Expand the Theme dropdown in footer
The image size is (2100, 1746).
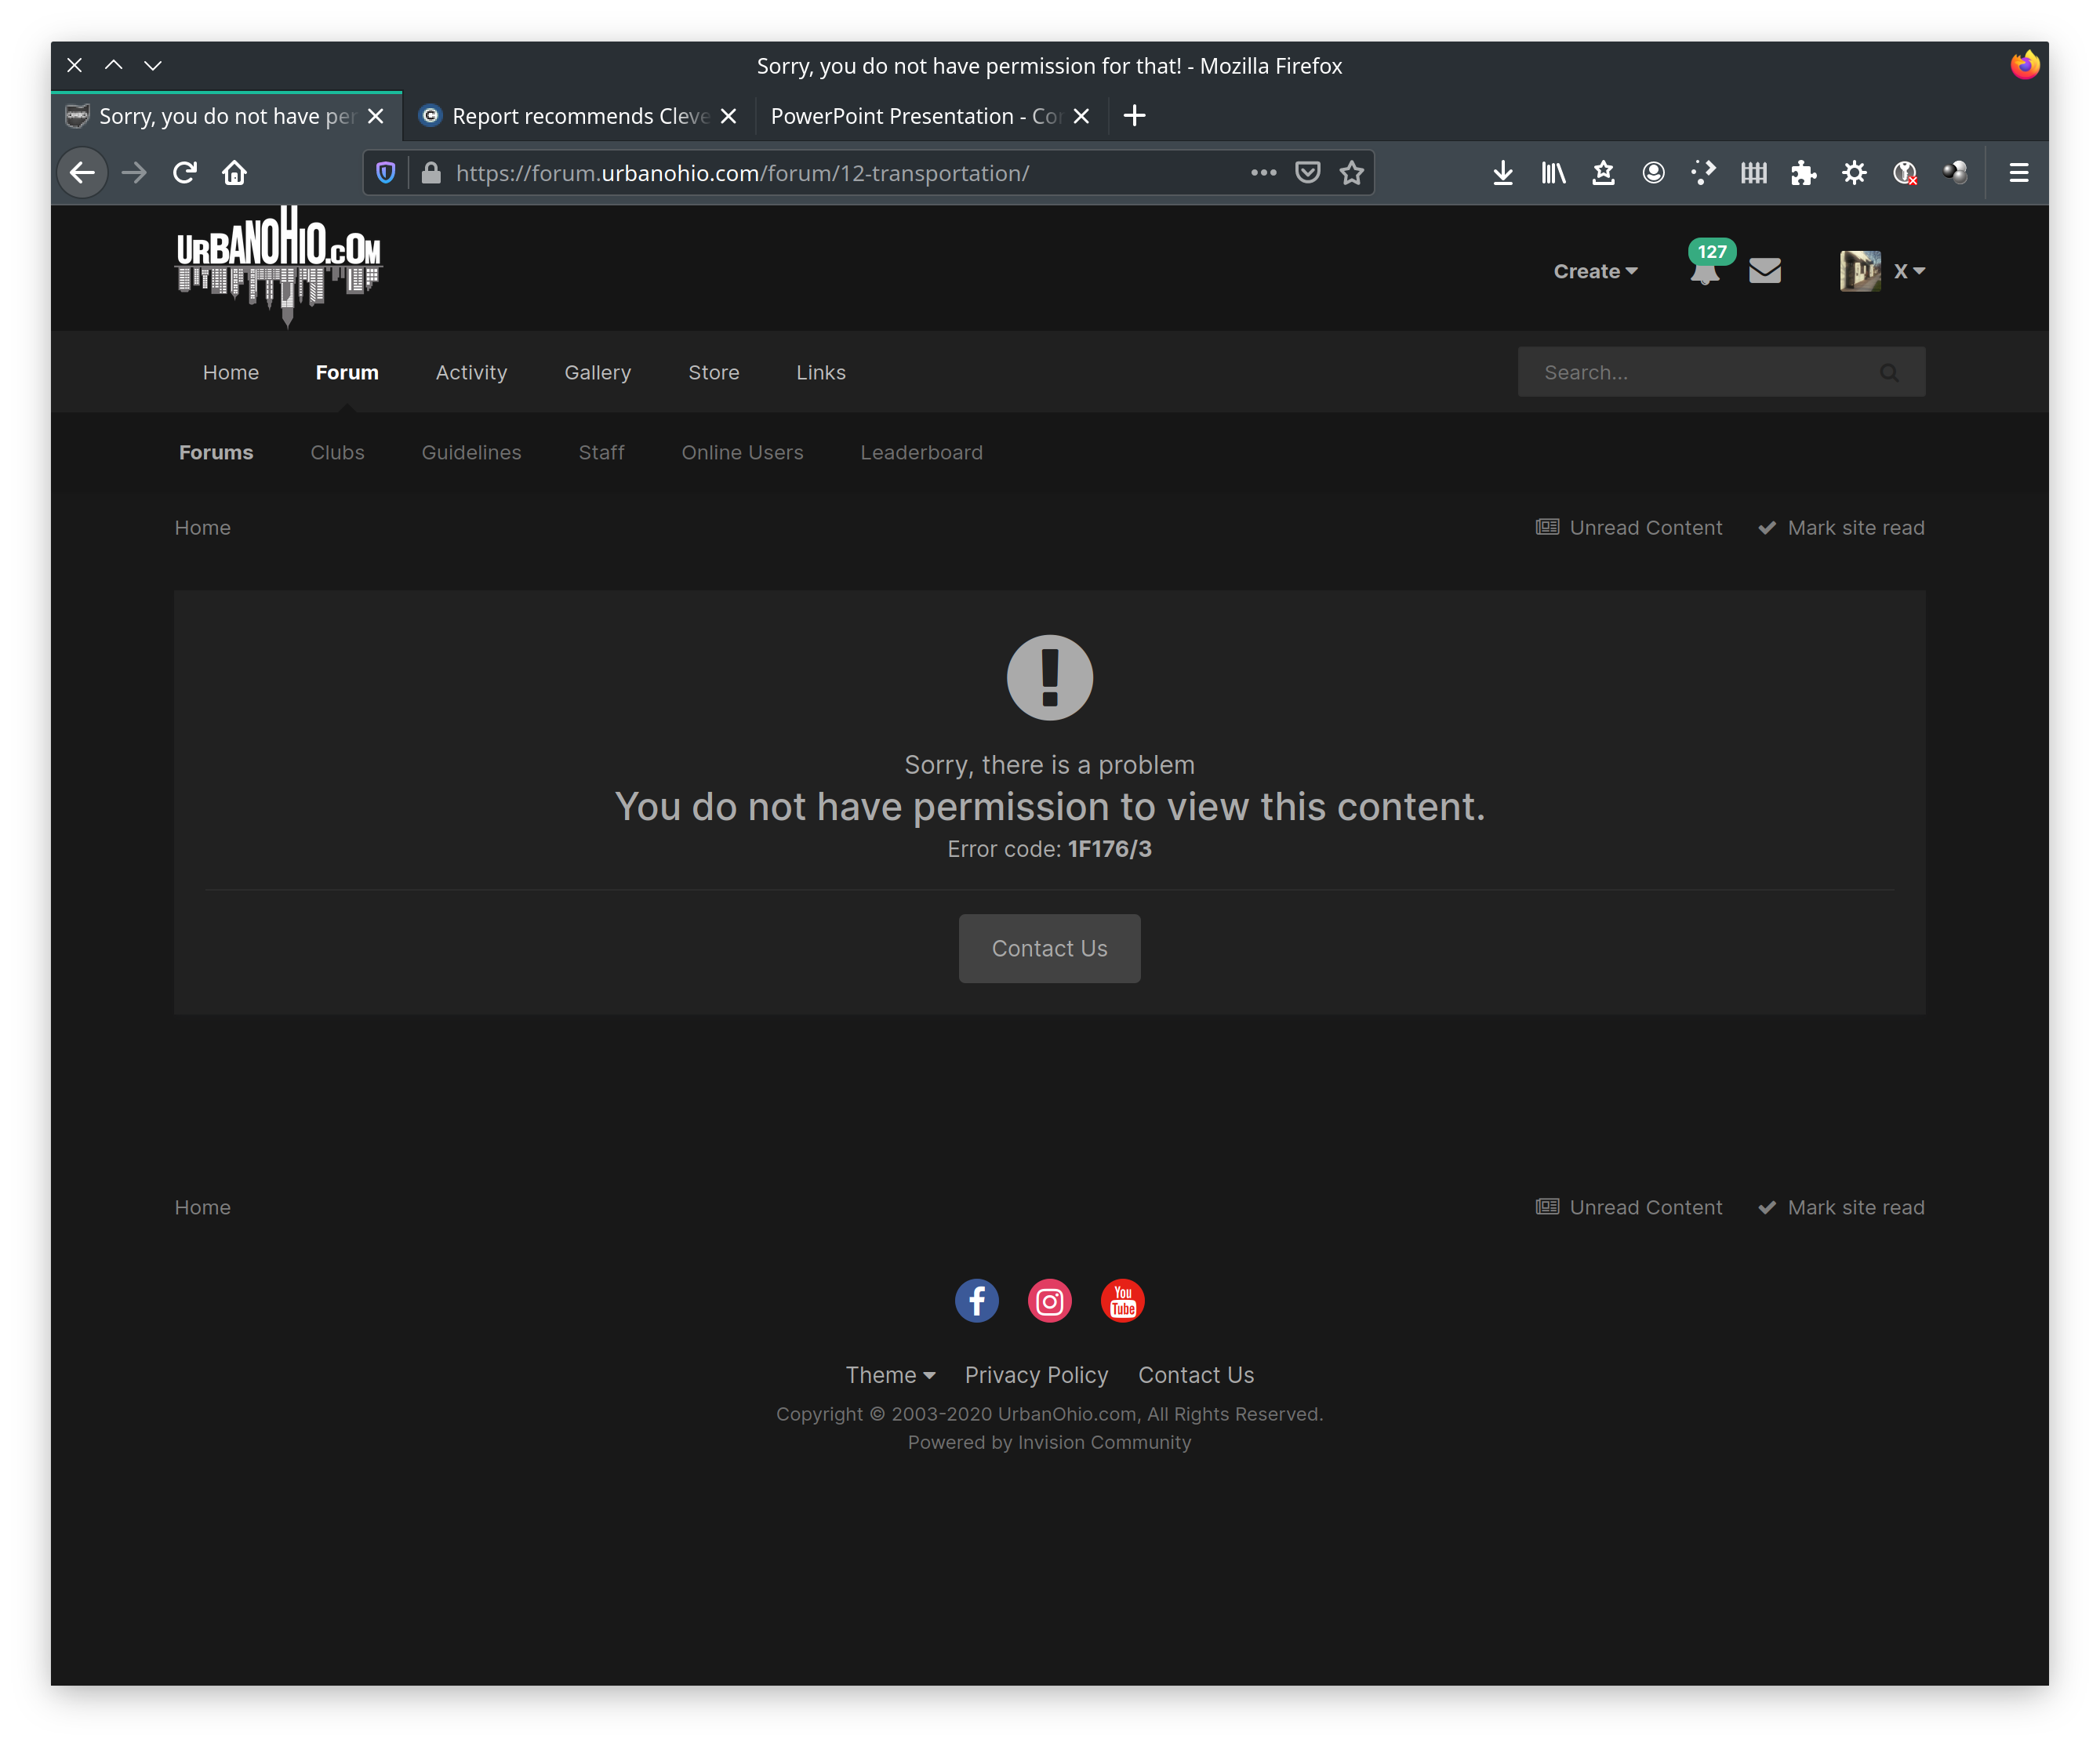(x=891, y=1375)
